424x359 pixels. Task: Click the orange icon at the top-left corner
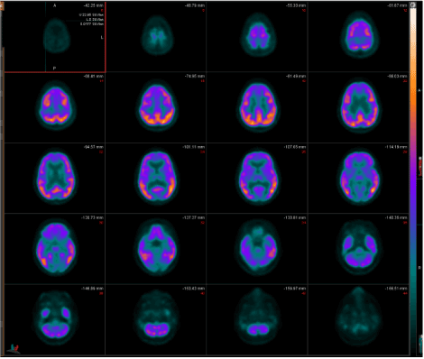point(1,6)
